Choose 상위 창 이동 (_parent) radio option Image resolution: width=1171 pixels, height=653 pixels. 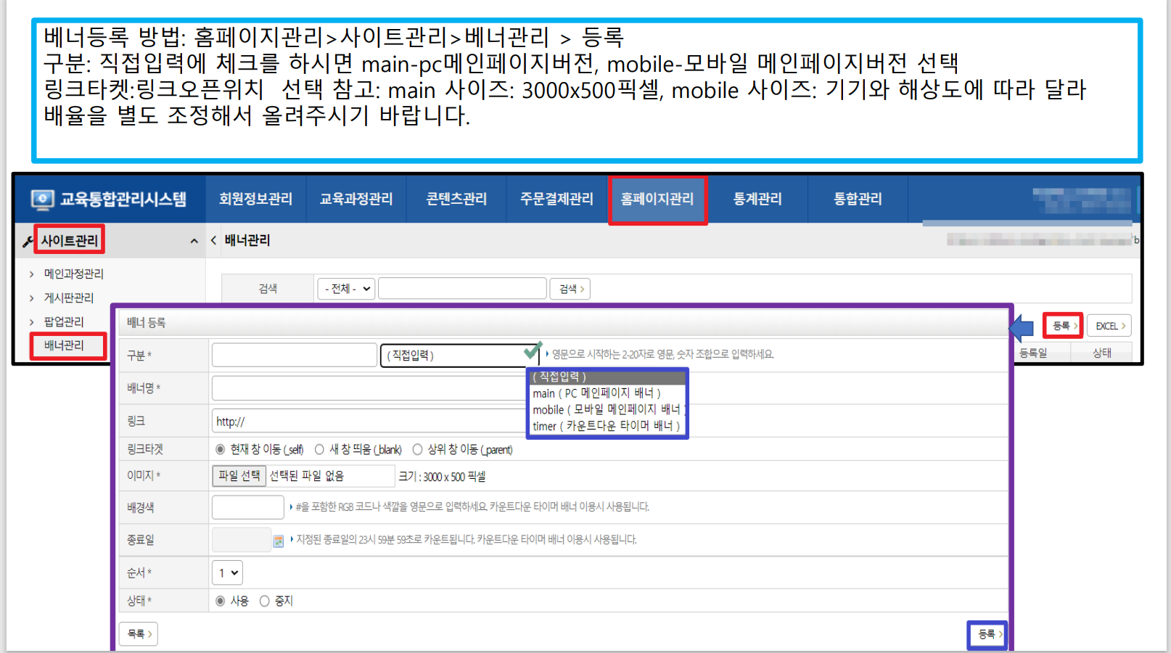coord(417,450)
